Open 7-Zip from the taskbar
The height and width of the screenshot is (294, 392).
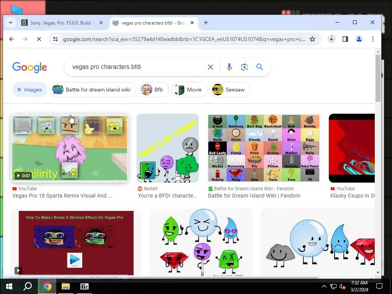84,286
